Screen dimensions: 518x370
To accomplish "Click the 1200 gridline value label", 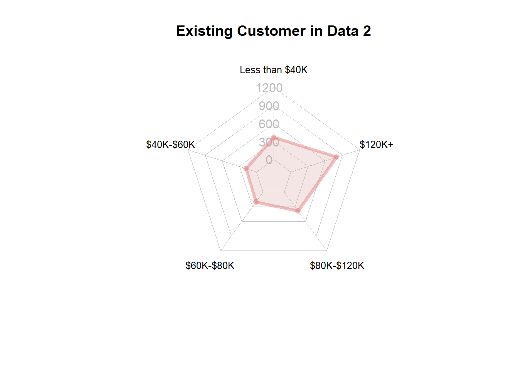I will pyautogui.click(x=269, y=88).
